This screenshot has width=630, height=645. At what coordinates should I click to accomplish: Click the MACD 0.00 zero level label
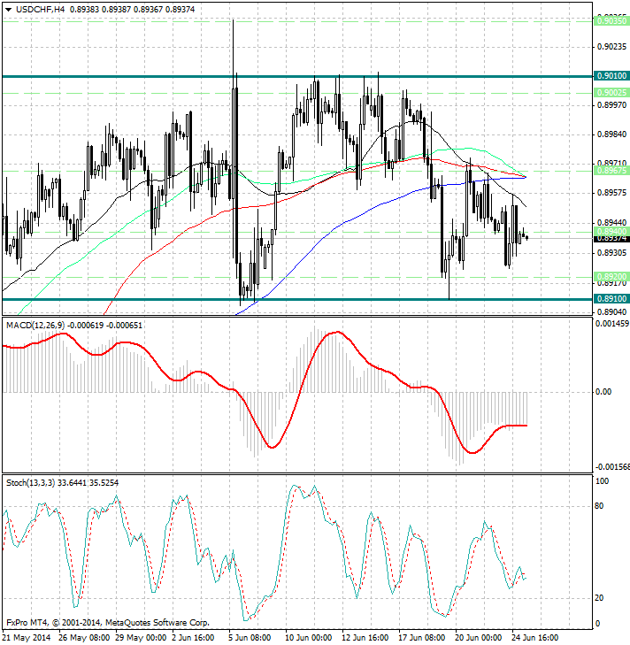point(603,392)
